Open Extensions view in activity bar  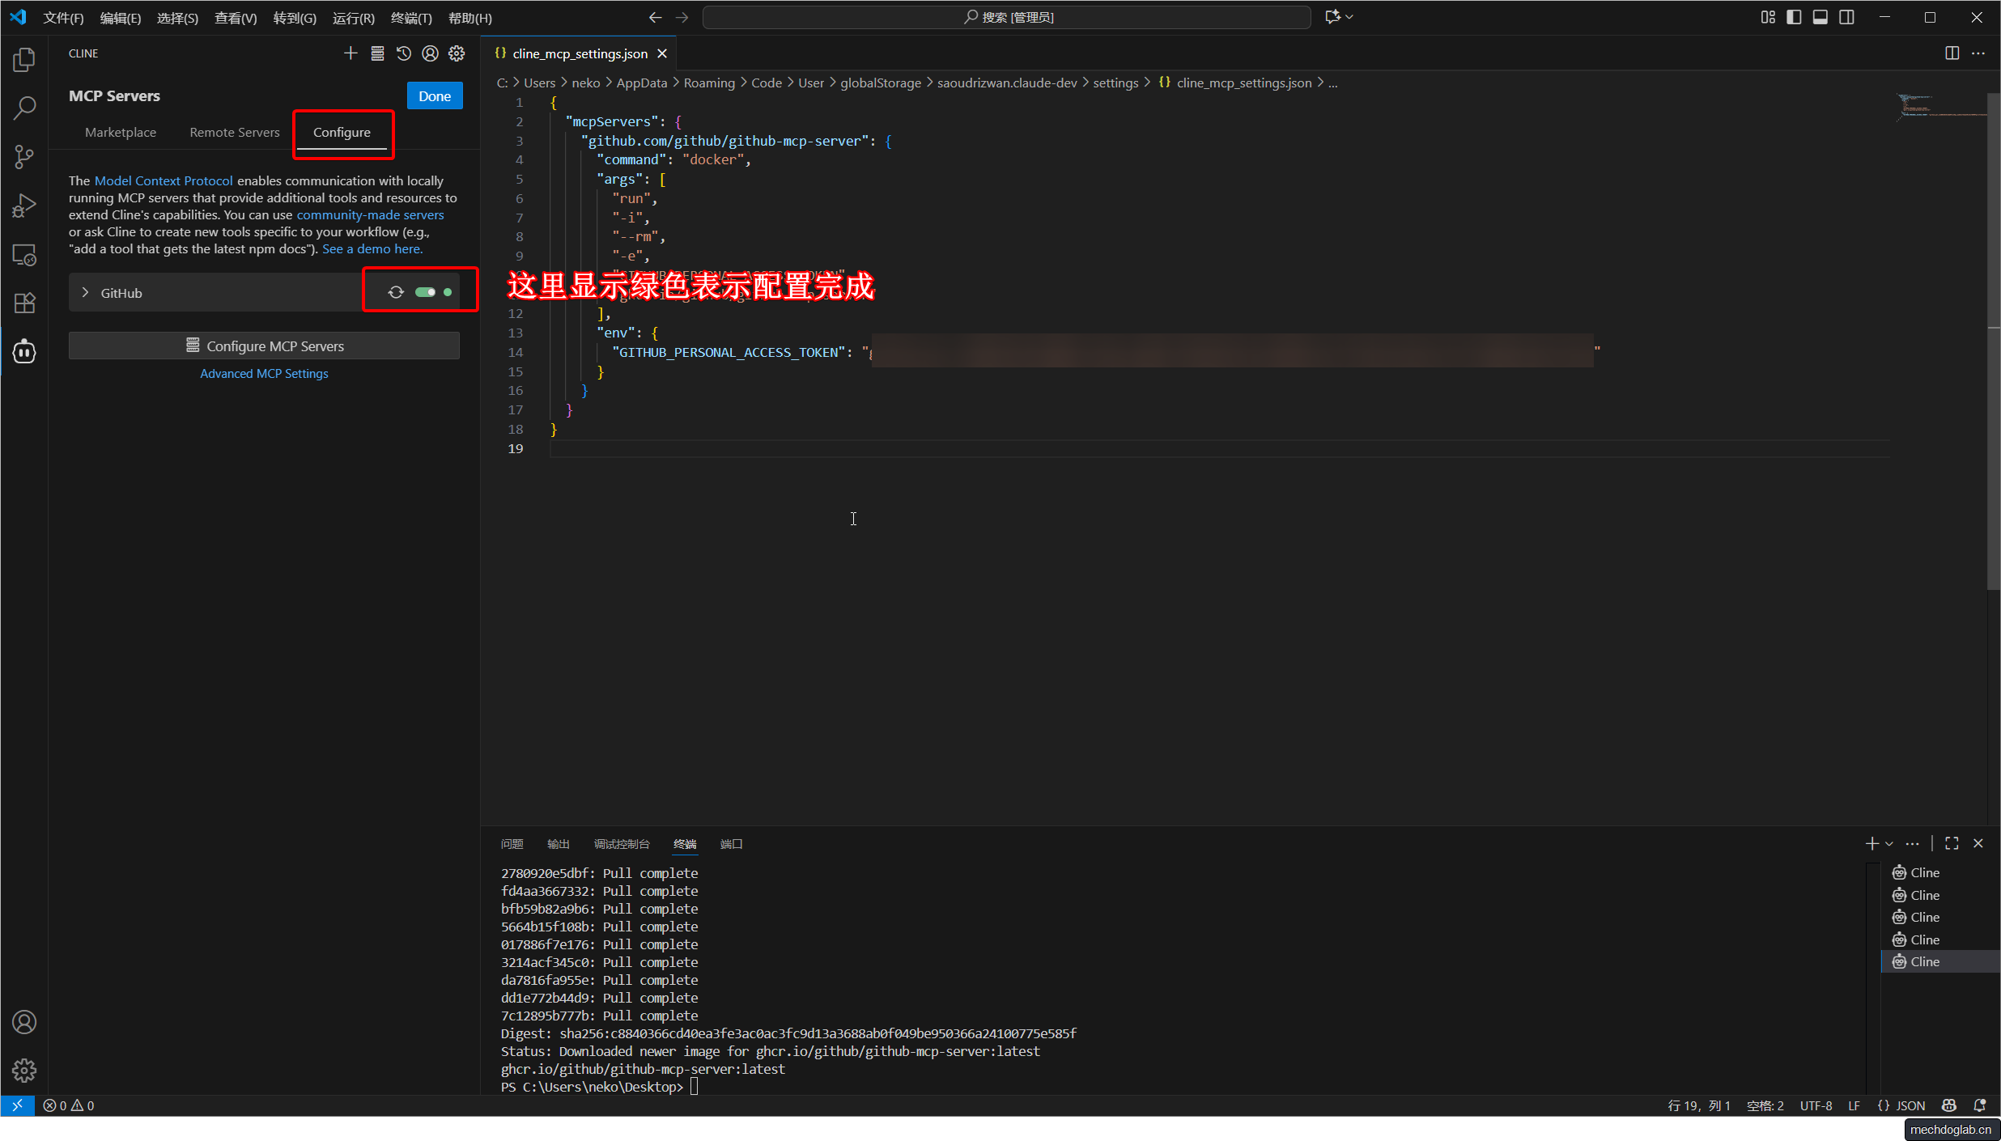tap(24, 303)
